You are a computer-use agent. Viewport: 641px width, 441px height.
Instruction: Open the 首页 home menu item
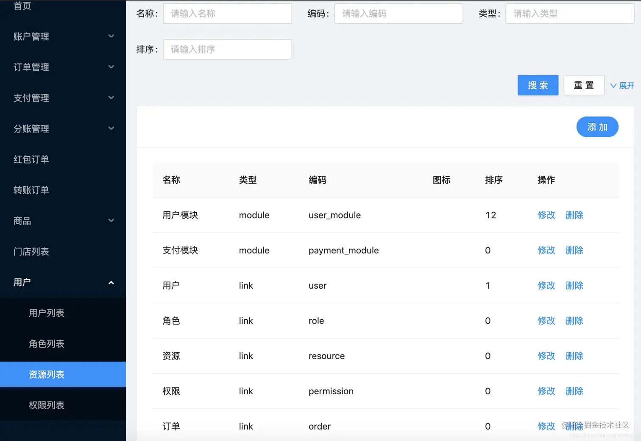click(x=22, y=6)
